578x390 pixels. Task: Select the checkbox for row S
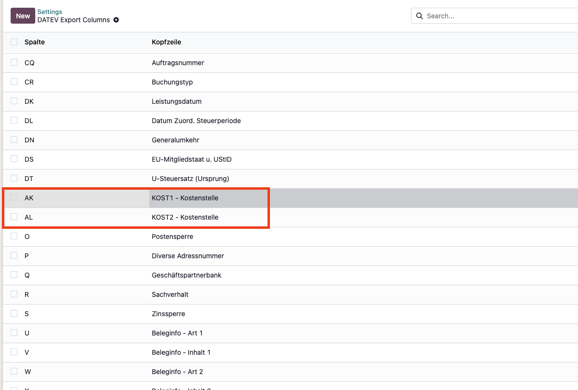(x=14, y=313)
